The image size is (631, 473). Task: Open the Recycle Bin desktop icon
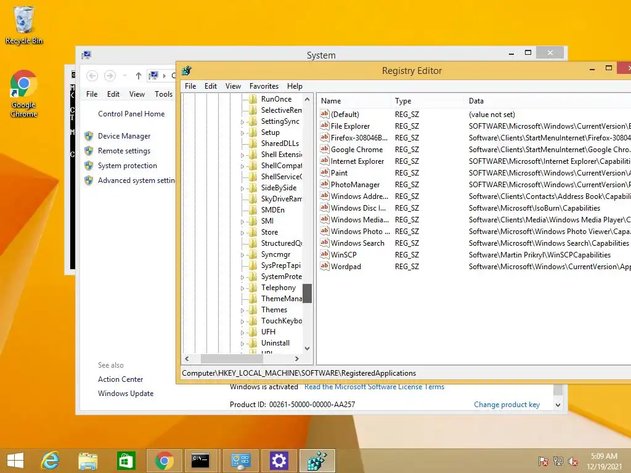[24, 25]
